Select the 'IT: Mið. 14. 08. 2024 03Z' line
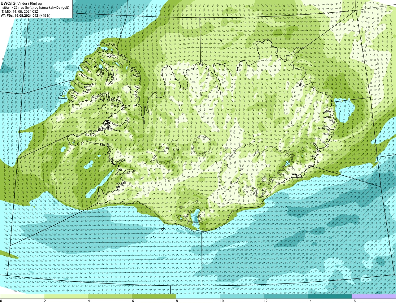Screen dimensions: 396x303 click(x=19, y=11)
